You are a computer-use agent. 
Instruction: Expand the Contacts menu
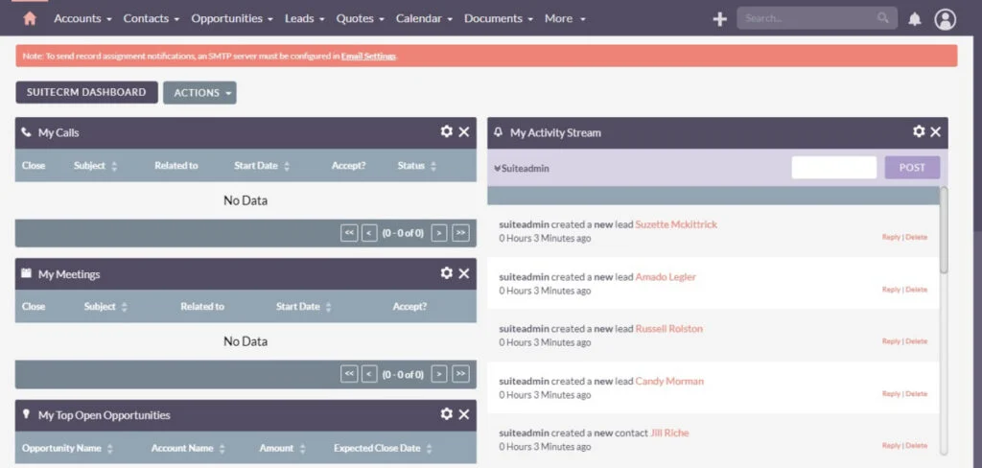tap(151, 19)
